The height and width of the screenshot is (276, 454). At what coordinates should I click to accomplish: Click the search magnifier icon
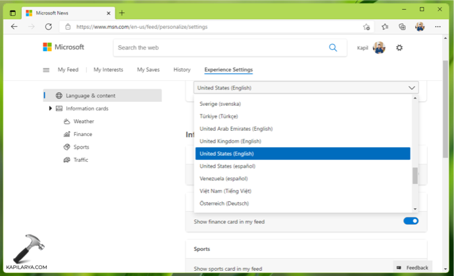tap(333, 47)
